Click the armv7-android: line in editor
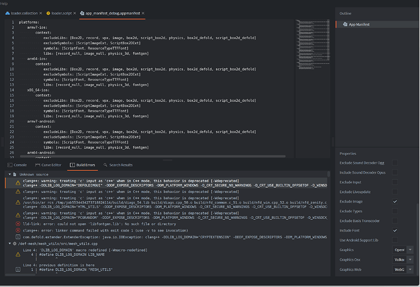Viewport: 420px width, 287px height. (x=41, y=121)
